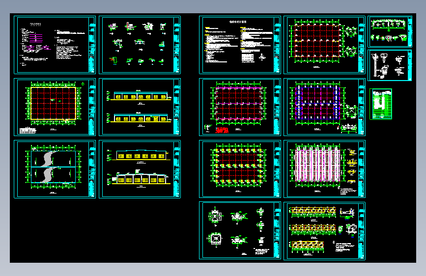The image size is (426, 276).
Task: Open the sheet with three yellow frame elevations
Action: tap(324, 231)
